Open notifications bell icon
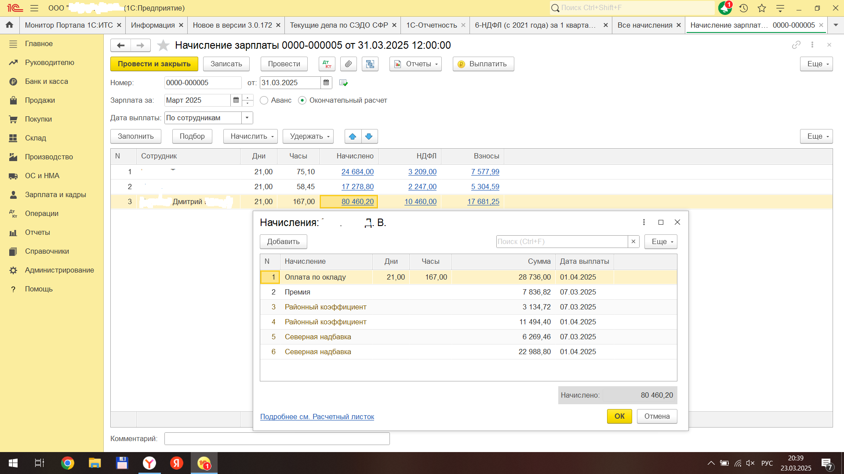844x474 pixels. coord(724,8)
